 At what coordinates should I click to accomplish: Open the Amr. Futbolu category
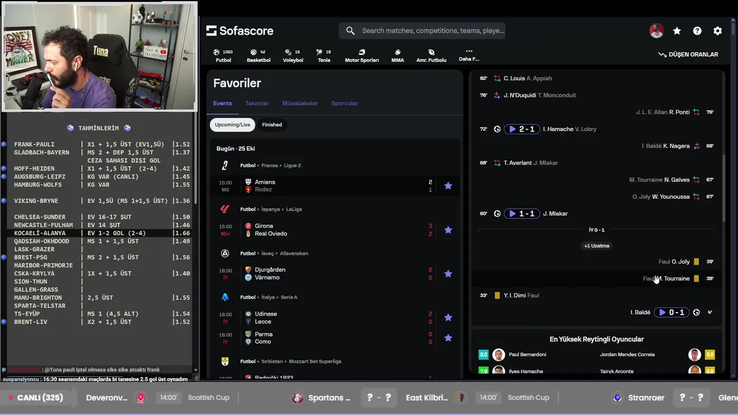click(431, 56)
